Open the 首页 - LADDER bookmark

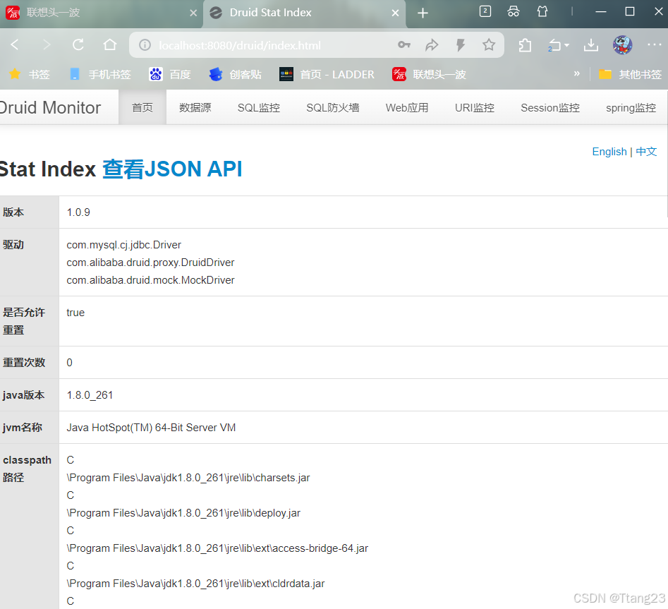click(327, 75)
